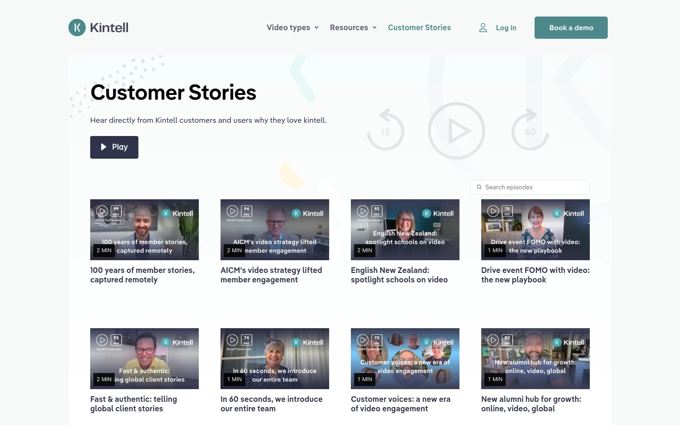Viewport: 680px width, 425px height.
Task: Click play icon on New alumni hub thumbnail
Action: point(493,340)
